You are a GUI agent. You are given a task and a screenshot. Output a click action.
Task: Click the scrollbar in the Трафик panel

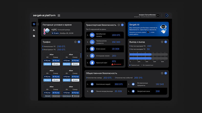click(x=81, y=55)
